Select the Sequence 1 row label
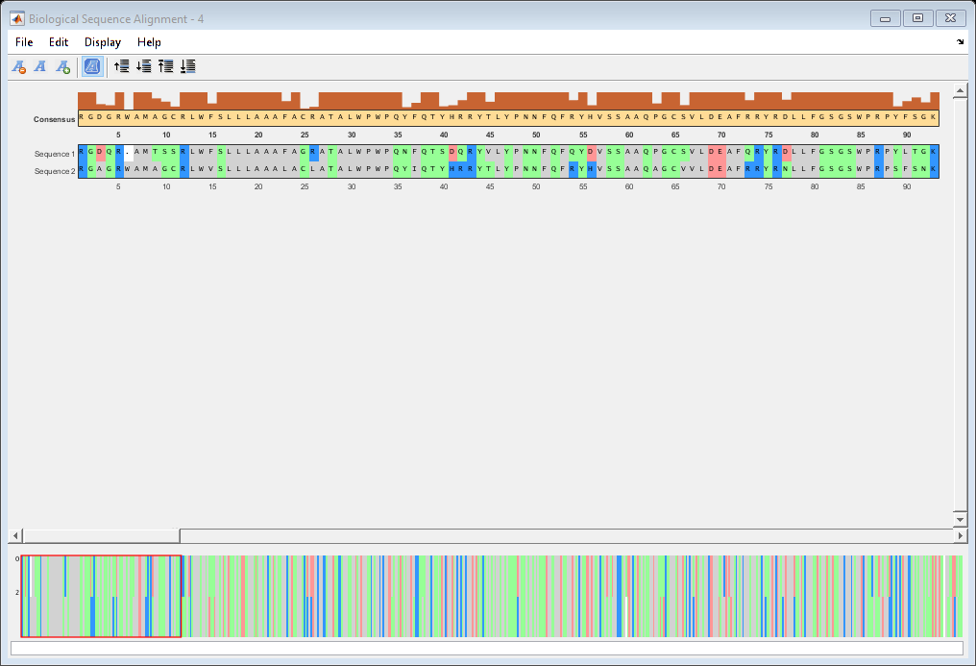976x666 pixels. click(55, 154)
